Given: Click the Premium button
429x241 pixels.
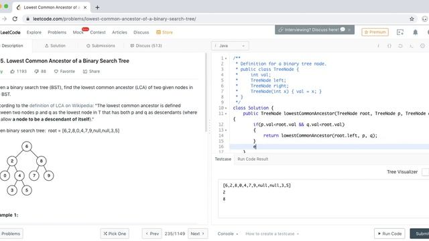Looking at the screenshot, I should click(375, 32).
